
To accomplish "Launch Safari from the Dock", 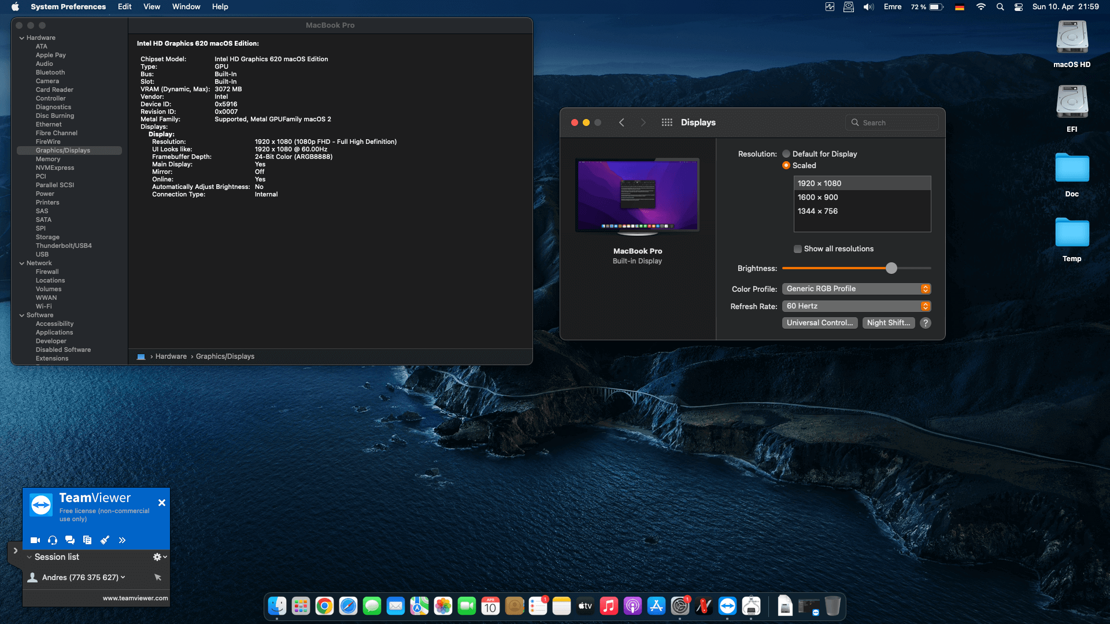I will pos(348,606).
